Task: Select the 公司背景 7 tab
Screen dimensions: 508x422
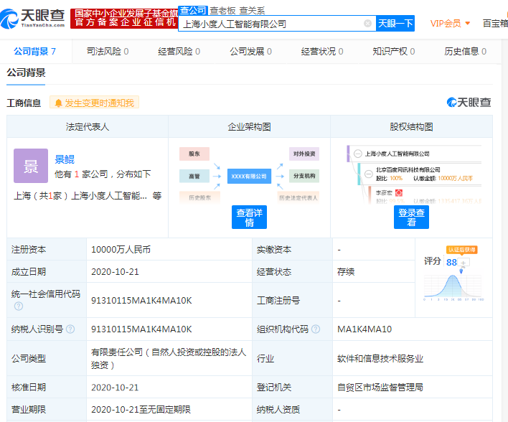Action: click(34, 51)
